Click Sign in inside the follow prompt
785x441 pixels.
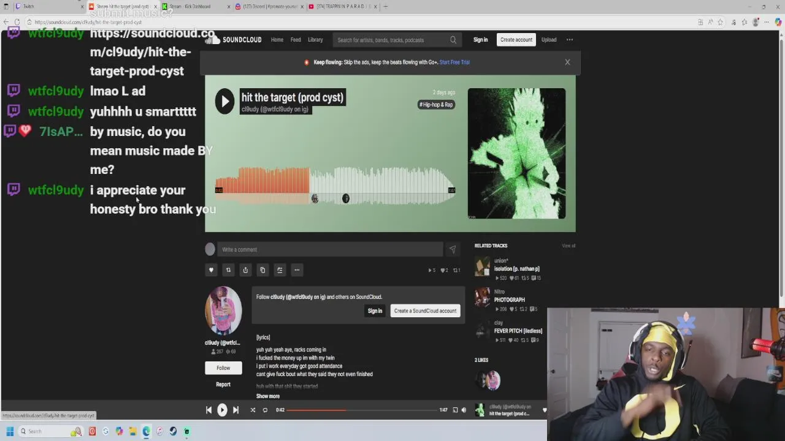point(375,311)
